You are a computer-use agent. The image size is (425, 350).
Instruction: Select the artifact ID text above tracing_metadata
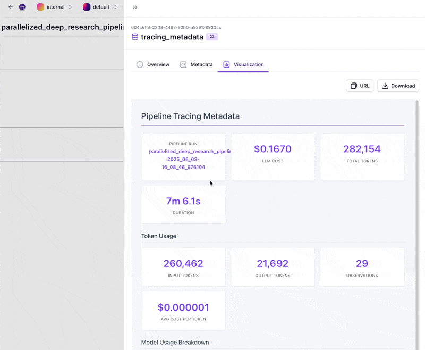(x=176, y=27)
